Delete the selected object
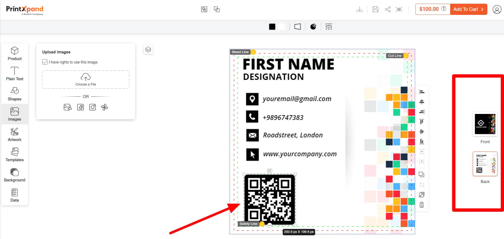The height and width of the screenshot is (239, 504). [422, 205]
